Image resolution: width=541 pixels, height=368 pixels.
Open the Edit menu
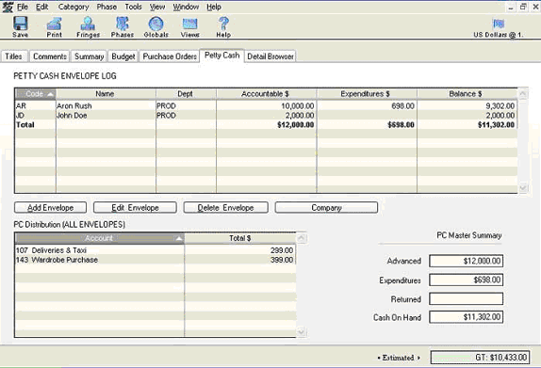42,7
